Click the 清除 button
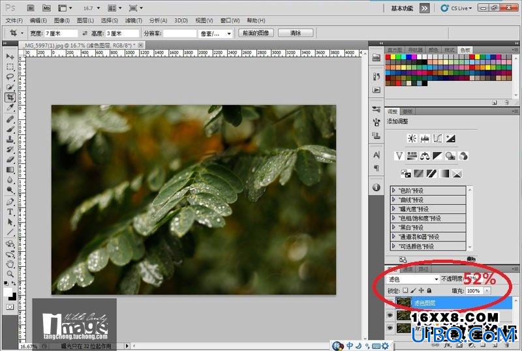 296,33
